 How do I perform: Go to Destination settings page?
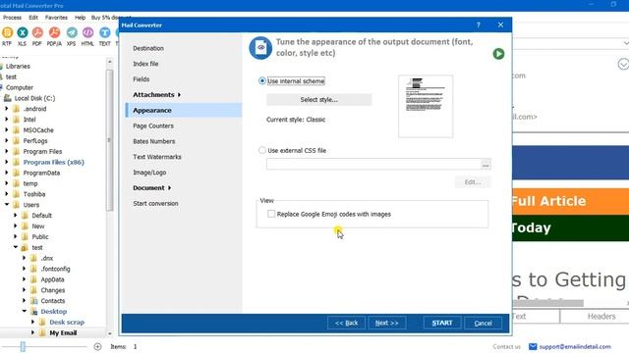148,48
